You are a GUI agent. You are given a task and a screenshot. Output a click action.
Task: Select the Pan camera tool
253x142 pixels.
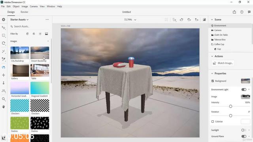(4, 75)
